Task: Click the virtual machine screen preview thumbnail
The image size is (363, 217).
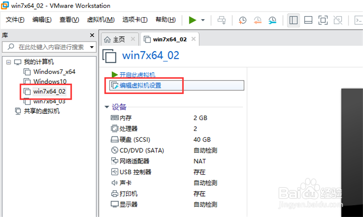Action: point(352,153)
